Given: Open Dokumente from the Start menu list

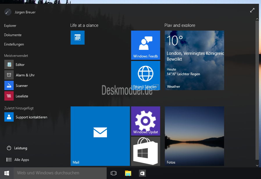Looking at the screenshot, I should pos(13,35).
